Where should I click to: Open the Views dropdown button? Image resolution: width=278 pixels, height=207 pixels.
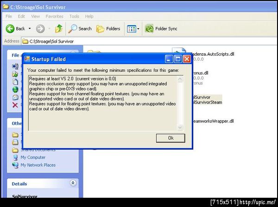(133, 29)
